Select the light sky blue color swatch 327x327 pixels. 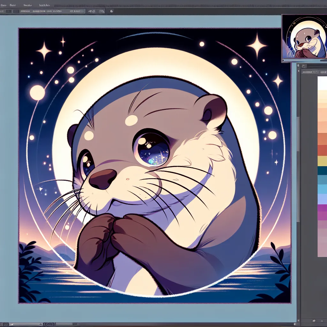[x=322, y=189]
